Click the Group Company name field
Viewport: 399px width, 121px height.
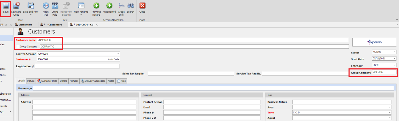pyautogui.click(x=194, y=47)
